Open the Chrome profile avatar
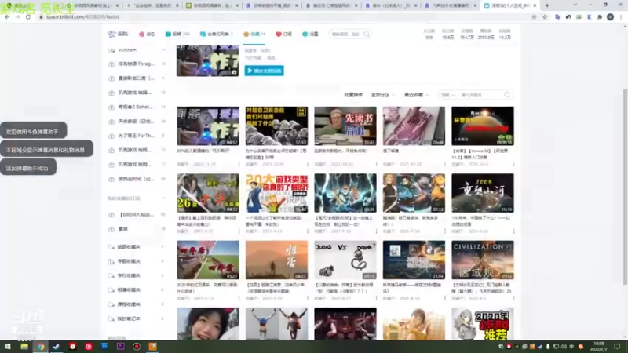Viewport: 628px width, 353px height. point(610,17)
